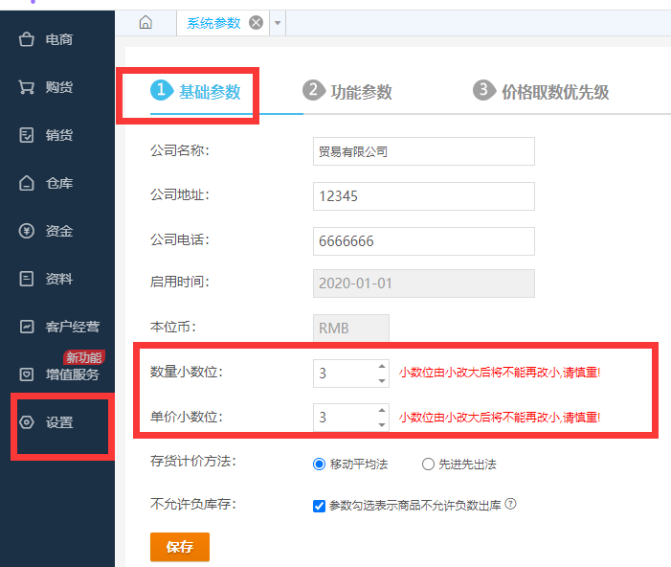Switch to 价格取数优先级 tab

[542, 92]
